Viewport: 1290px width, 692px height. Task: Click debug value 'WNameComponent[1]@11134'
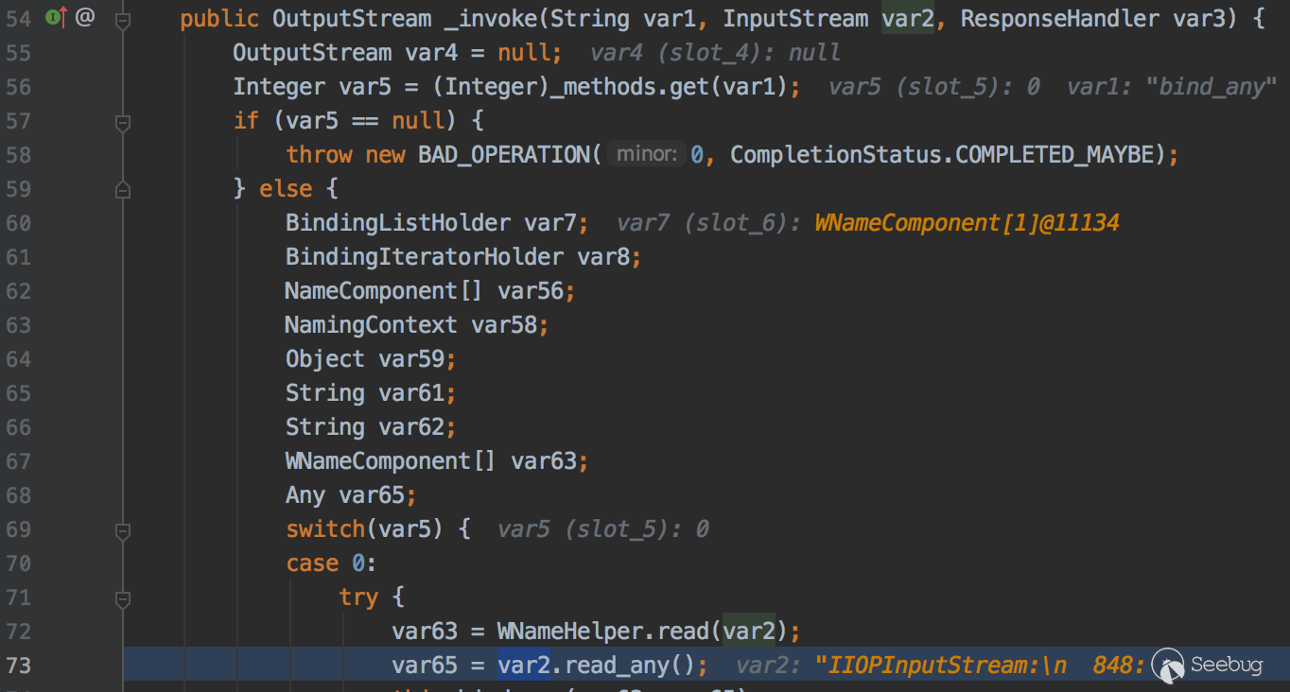point(967,222)
